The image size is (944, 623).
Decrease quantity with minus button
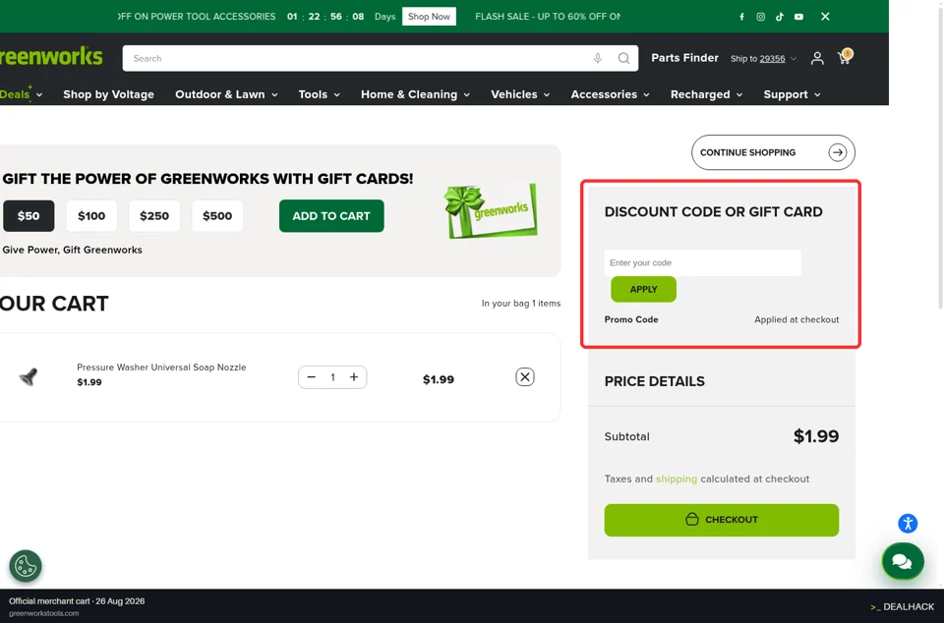[312, 377]
